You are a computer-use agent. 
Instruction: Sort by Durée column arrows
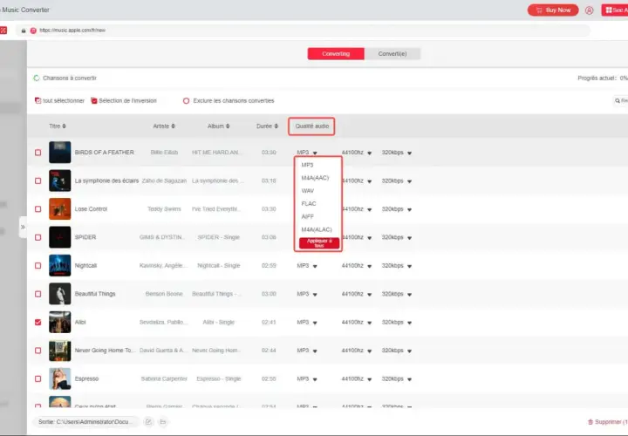coord(276,126)
